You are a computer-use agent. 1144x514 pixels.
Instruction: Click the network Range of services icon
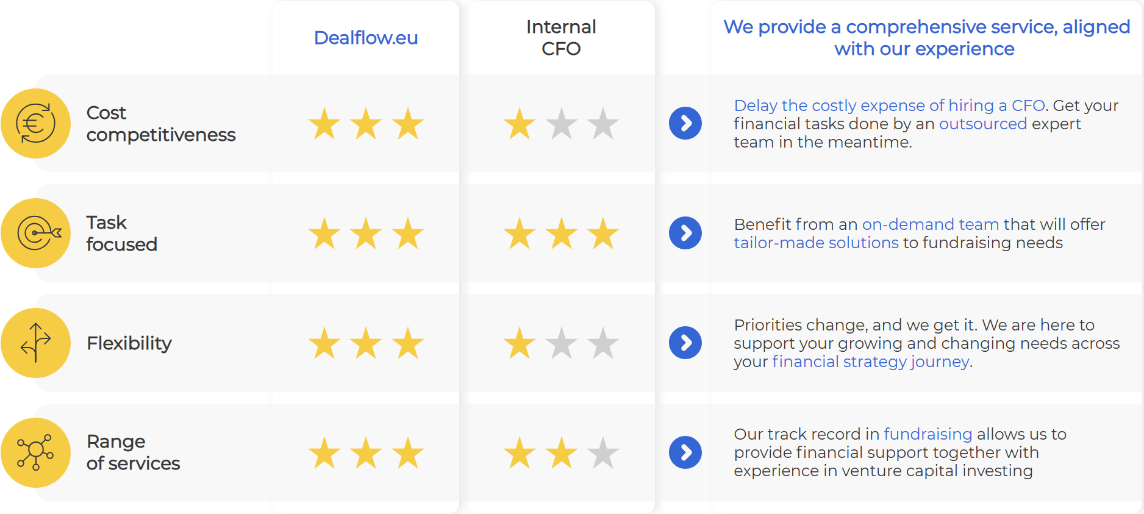coord(35,452)
